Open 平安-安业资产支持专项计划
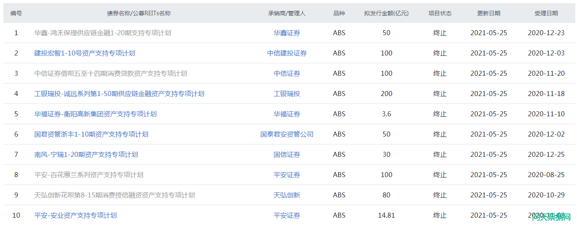The height and width of the screenshot is (228, 577). click(75, 215)
